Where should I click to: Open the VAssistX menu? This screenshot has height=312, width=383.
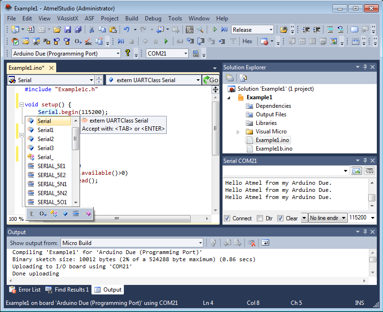pos(68,19)
